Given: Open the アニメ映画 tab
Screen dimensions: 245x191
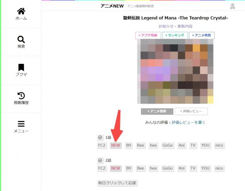Looking at the screenshot, I should pyautogui.click(x=202, y=35).
